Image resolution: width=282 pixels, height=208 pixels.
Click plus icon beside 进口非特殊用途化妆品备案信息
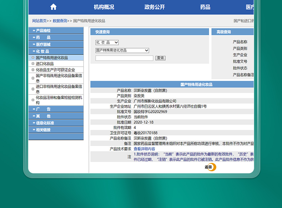(x=33, y=89)
